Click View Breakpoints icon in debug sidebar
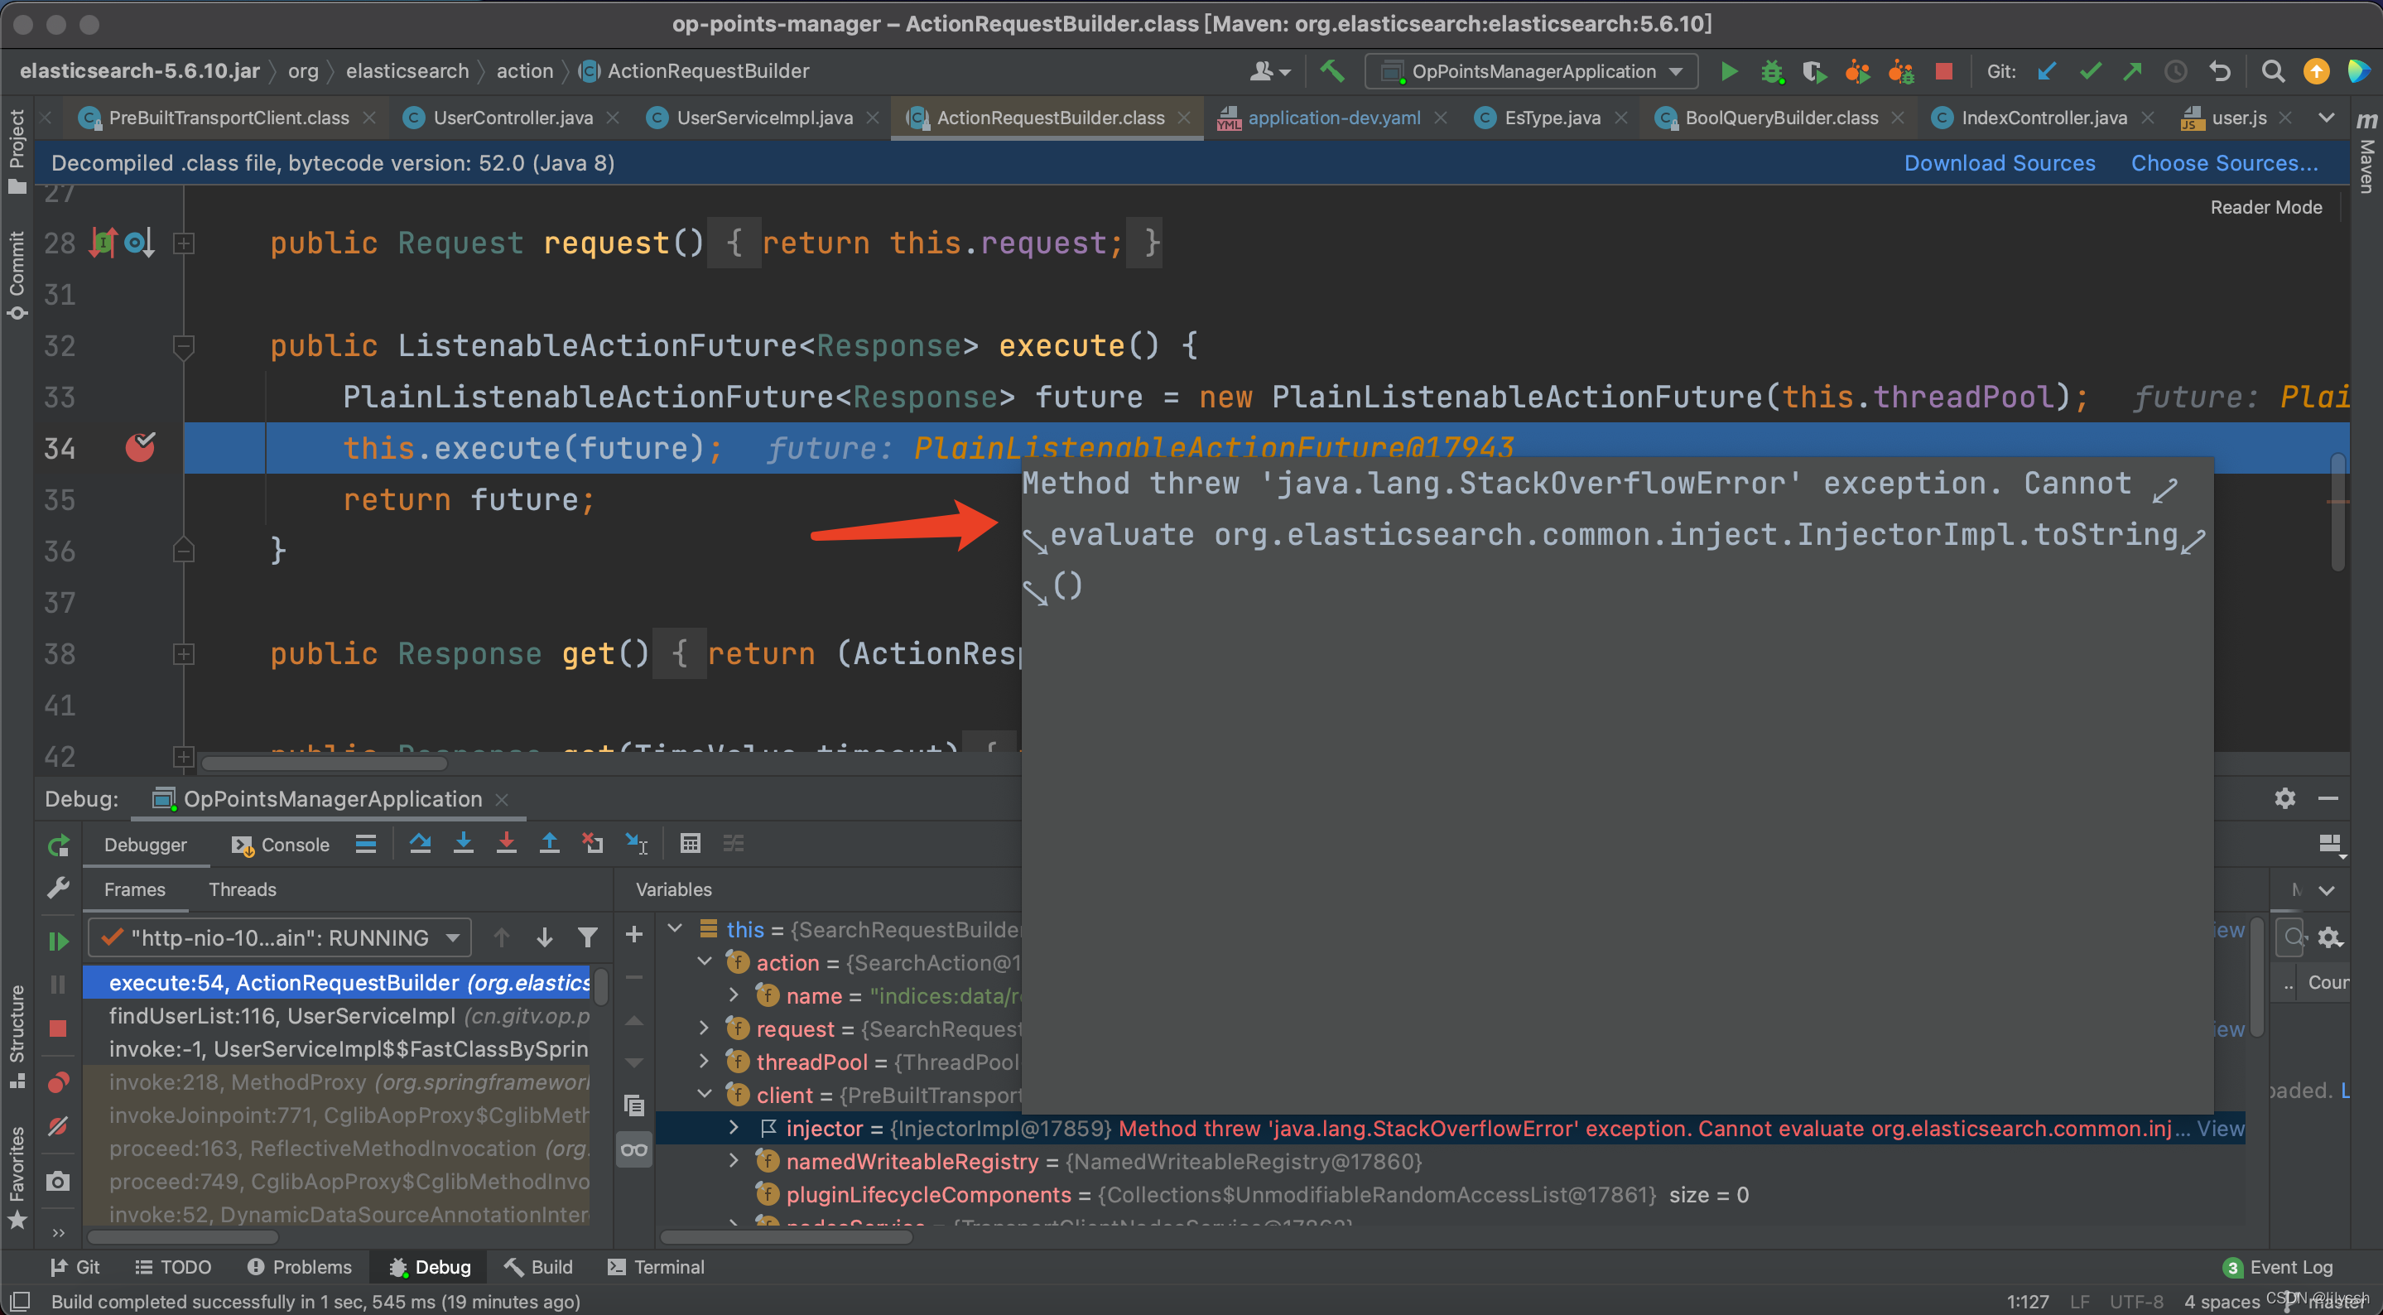 (57, 1081)
